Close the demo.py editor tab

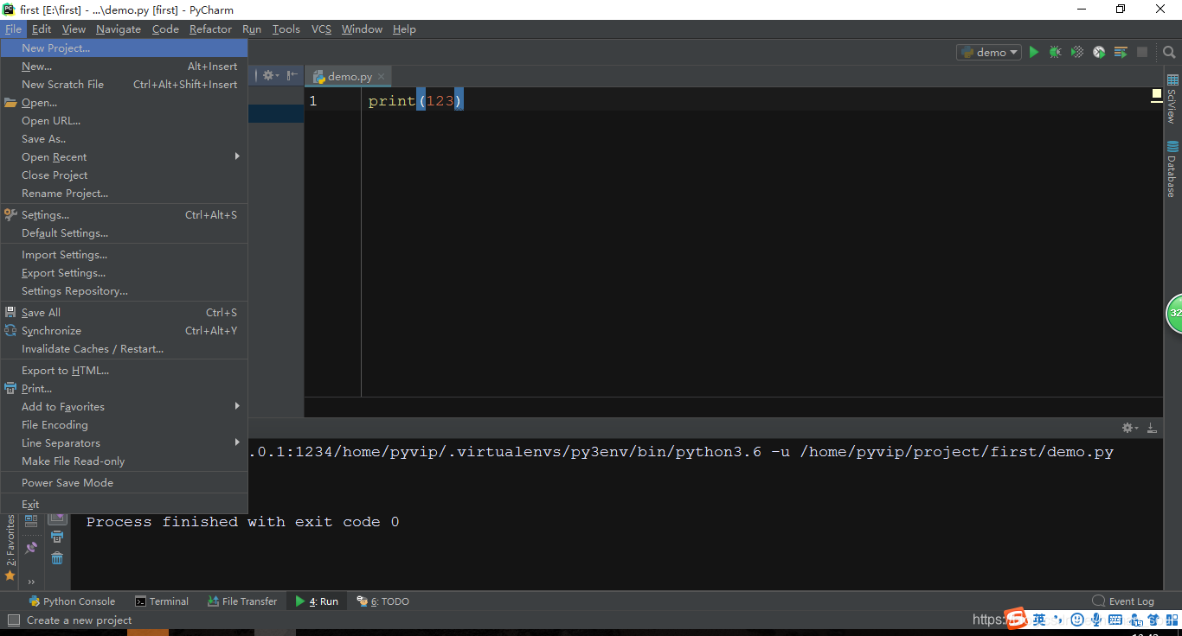[381, 76]
